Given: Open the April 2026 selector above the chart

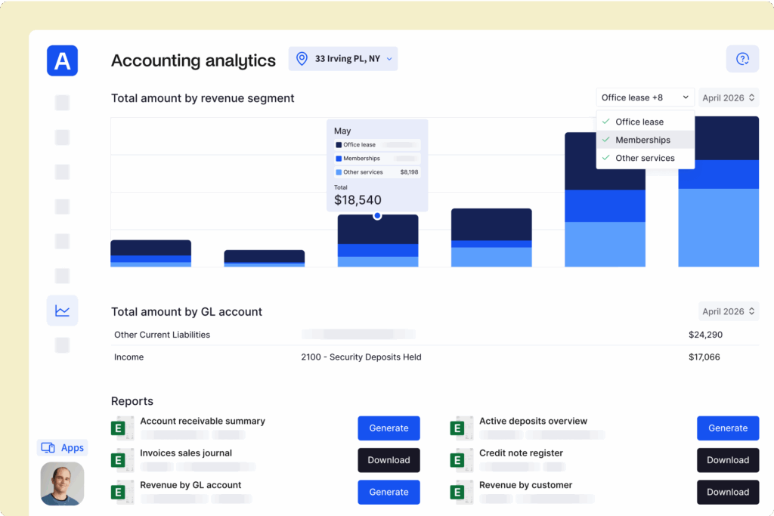Looking at the screenshot, I should pyautogui.click(x=728, y=97).
